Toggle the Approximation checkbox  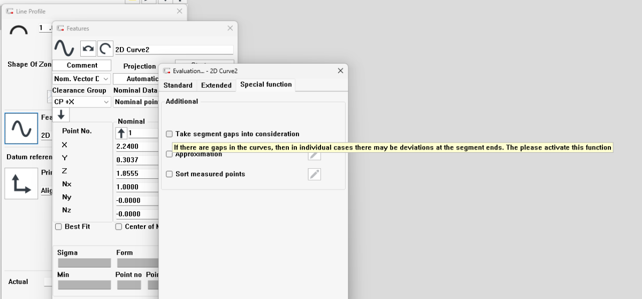click(x=170, y=155)
